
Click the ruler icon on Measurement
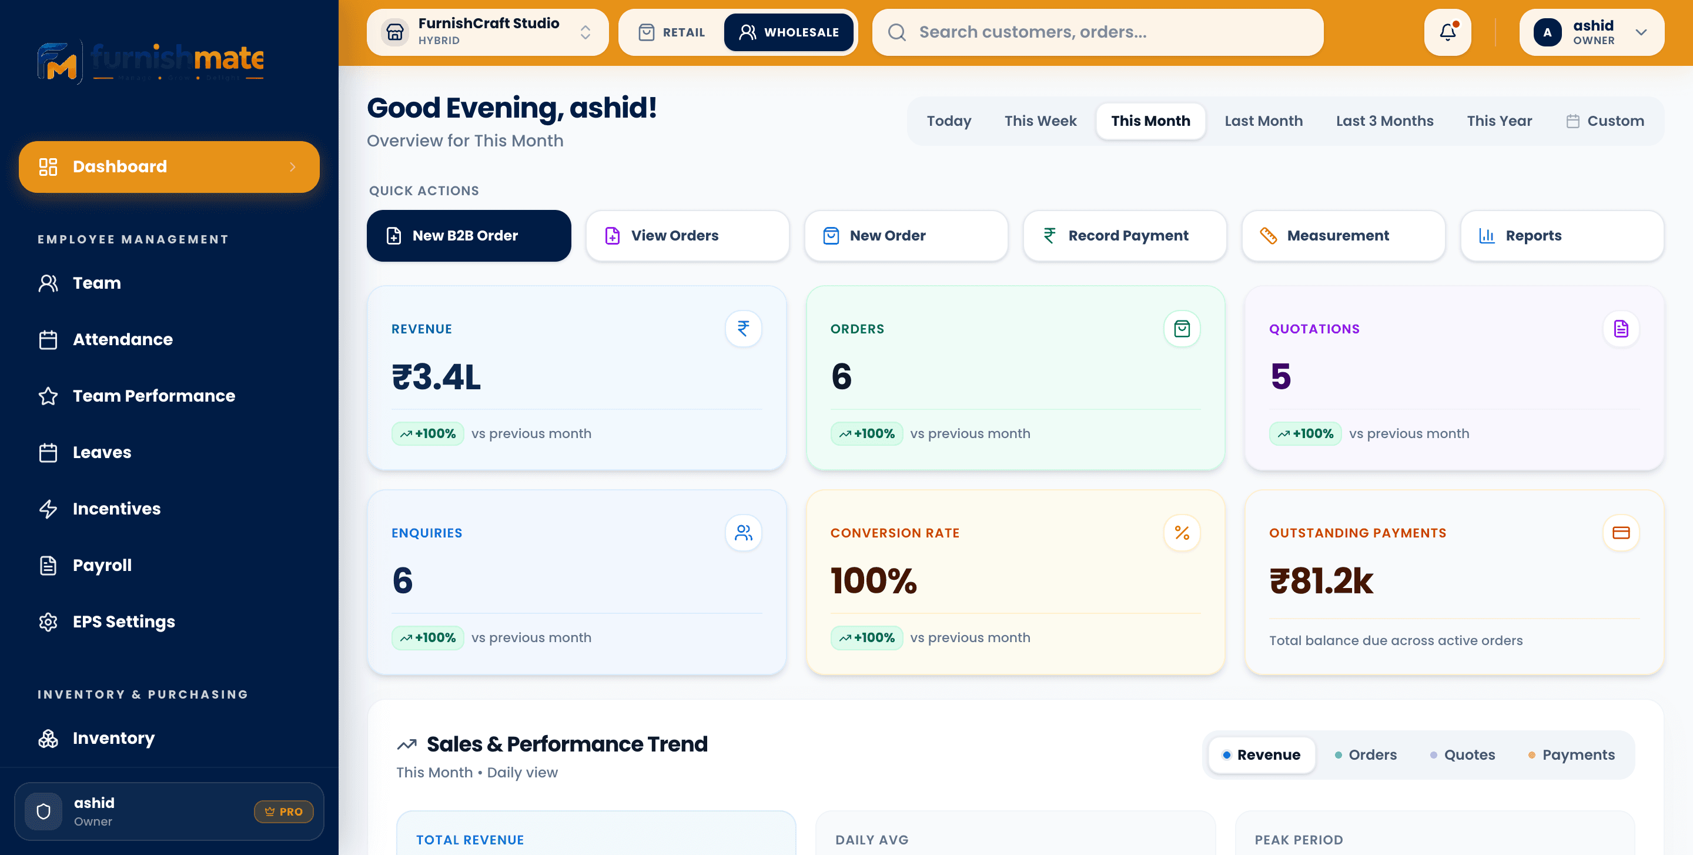pos(1268,235)
